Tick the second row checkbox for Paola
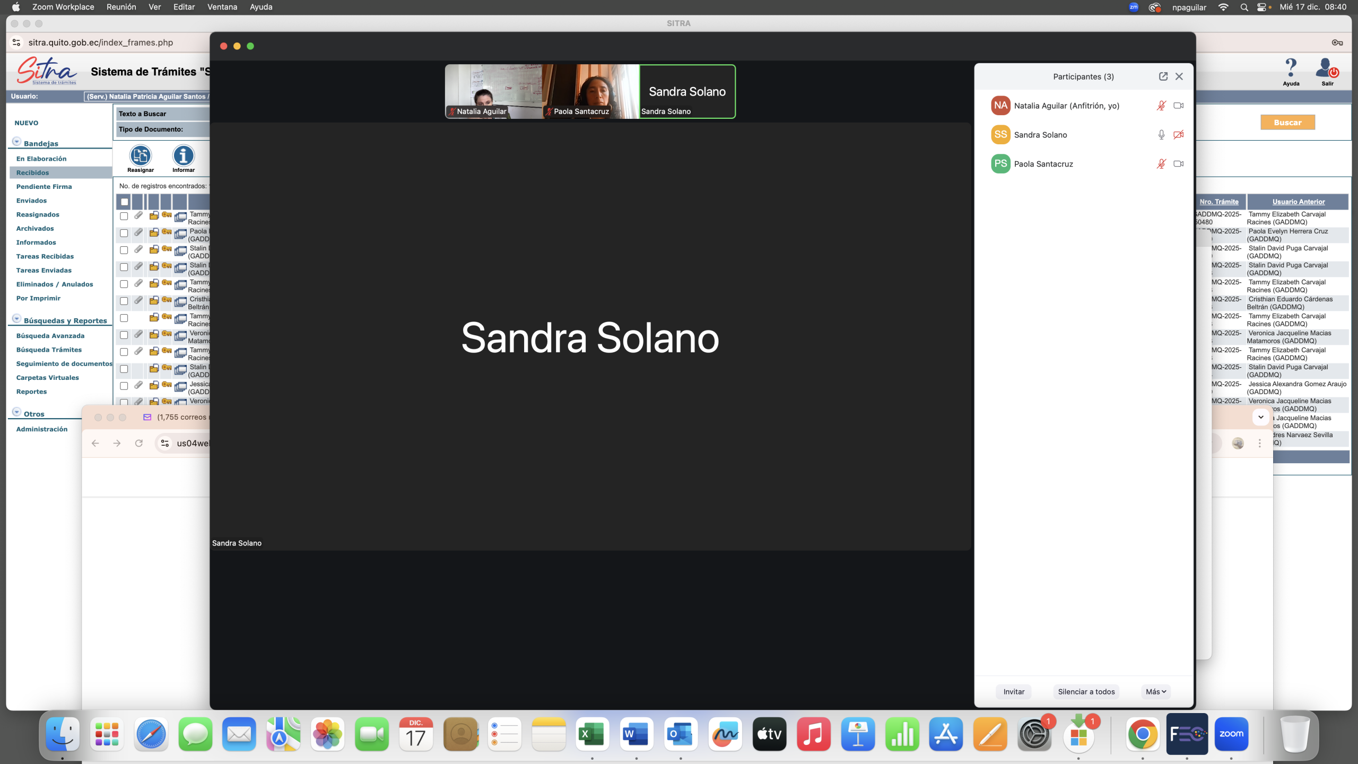The image size is (1358, 764). point(124,233)
